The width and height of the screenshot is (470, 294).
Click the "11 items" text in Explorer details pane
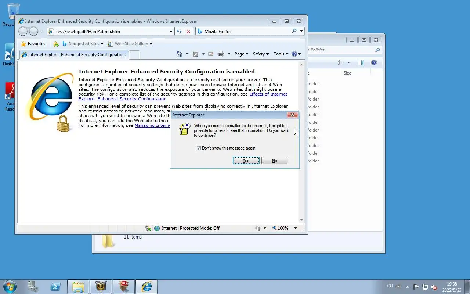click(x=133, y=237)
